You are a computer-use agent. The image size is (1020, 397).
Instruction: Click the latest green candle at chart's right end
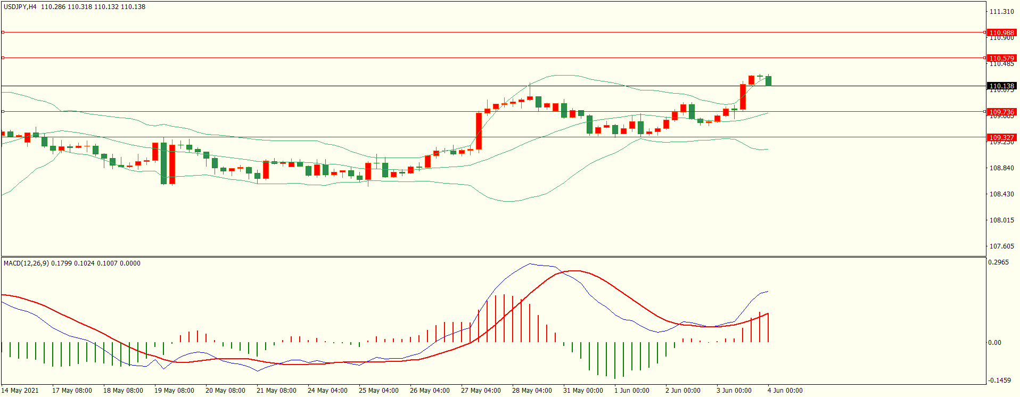(x=768, y=81)
